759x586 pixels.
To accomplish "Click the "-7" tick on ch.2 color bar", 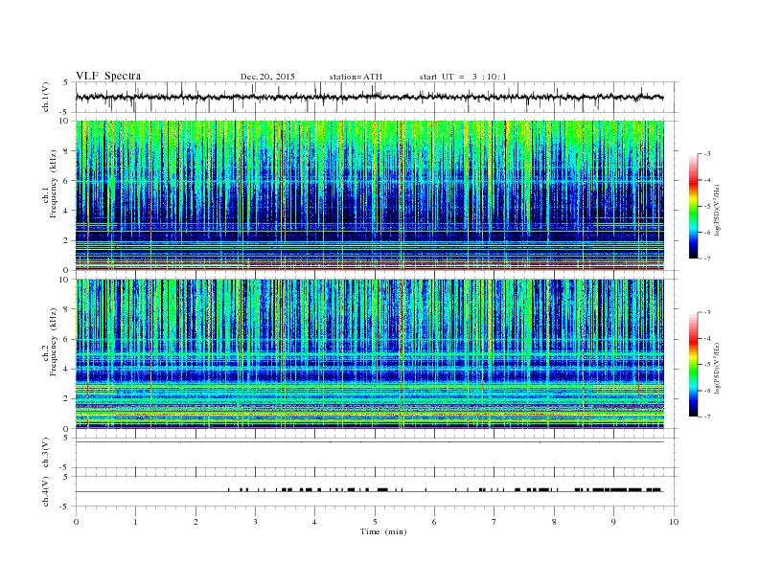I will (706, 417).
